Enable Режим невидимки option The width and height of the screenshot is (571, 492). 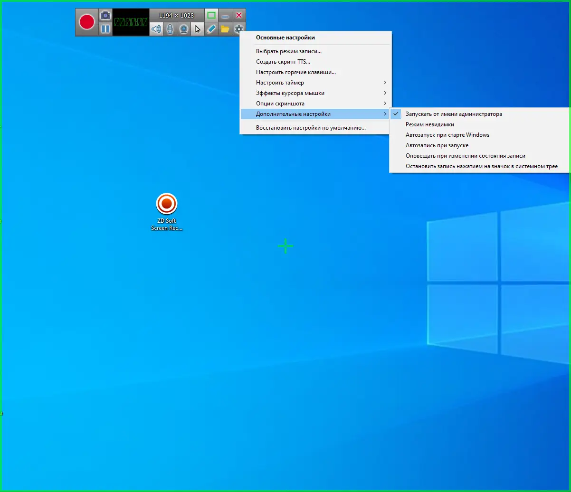tap(479, 124)
